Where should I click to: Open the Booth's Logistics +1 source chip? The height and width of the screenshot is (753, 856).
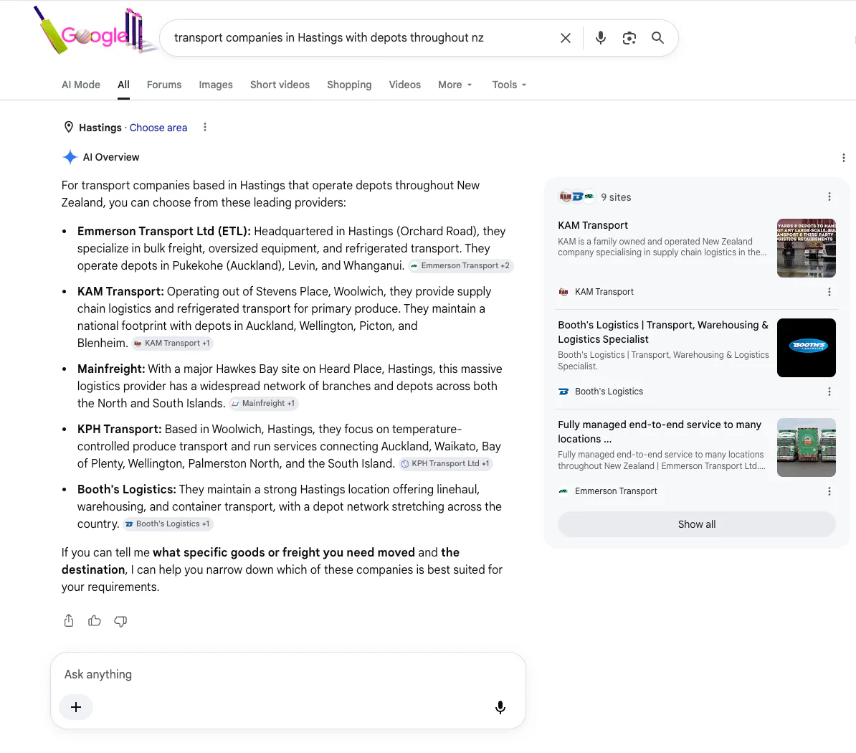coord(168,524)
